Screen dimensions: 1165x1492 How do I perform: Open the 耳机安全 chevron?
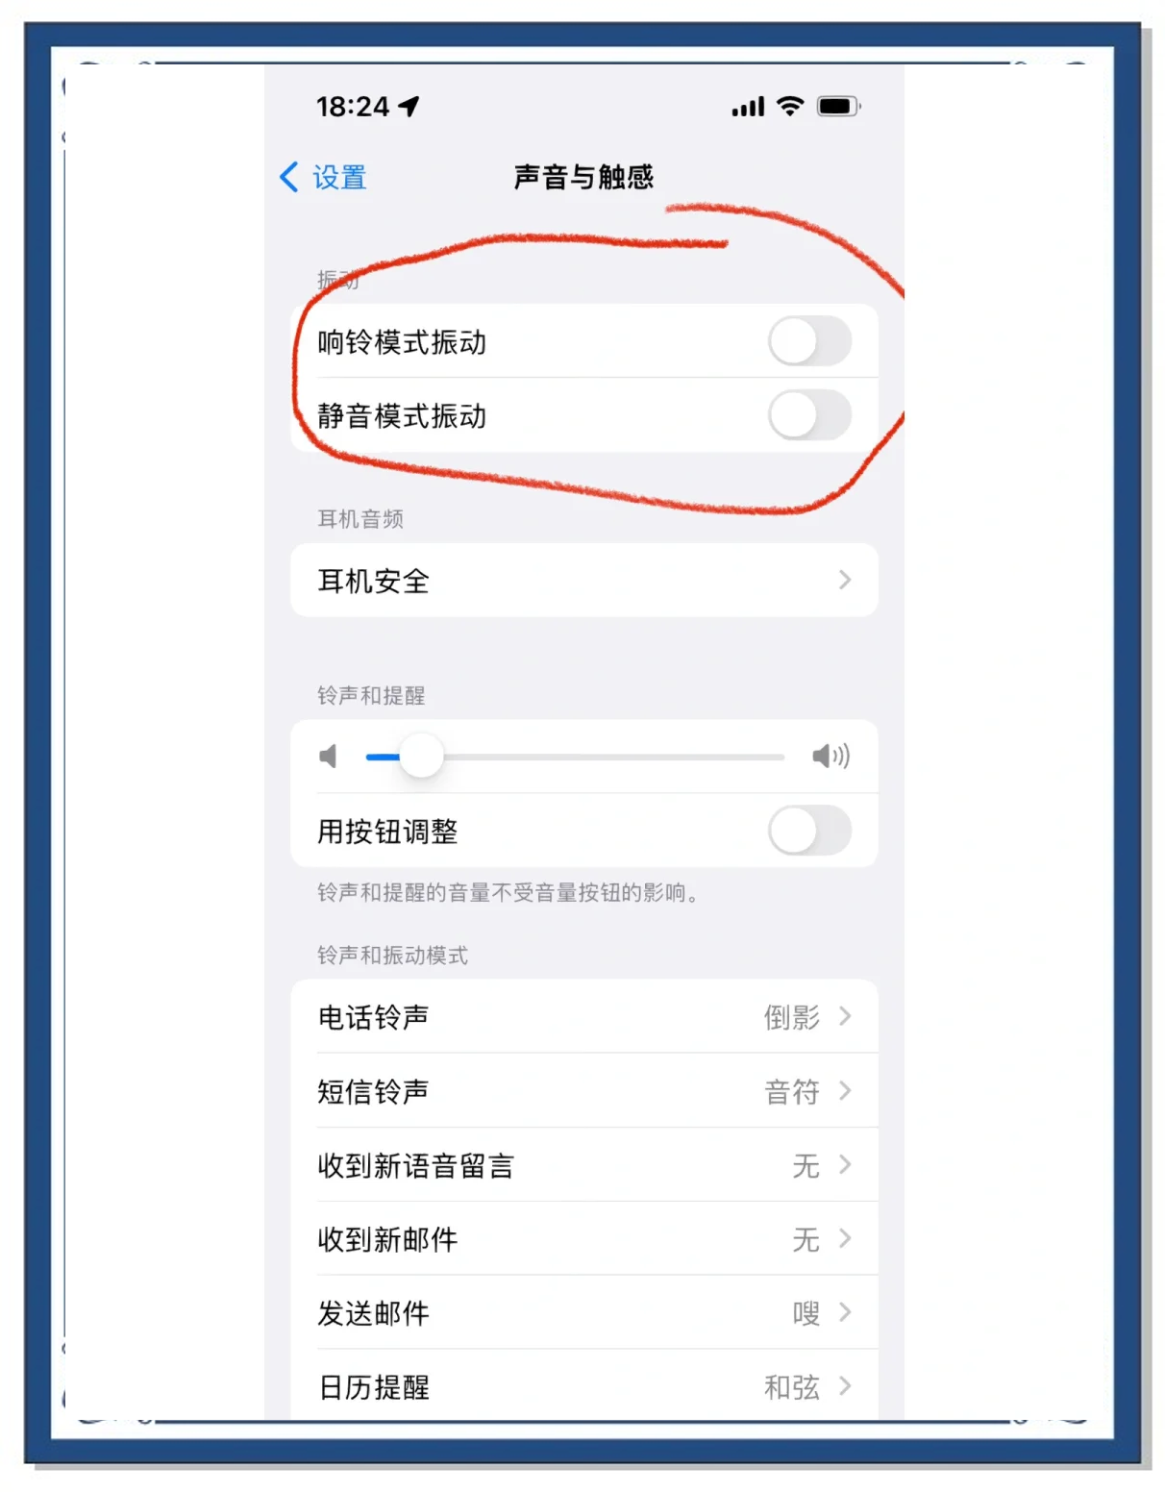coord(845,580)
